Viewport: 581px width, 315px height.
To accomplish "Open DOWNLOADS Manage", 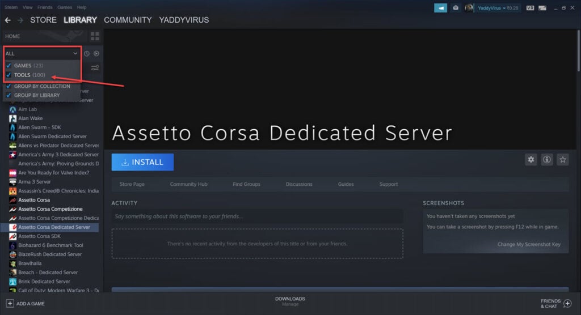I will pos(290,301).
